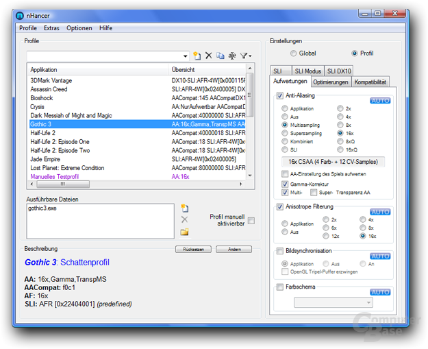
Task: Open the Optionen menu
Action: click(x=79, y=28)
